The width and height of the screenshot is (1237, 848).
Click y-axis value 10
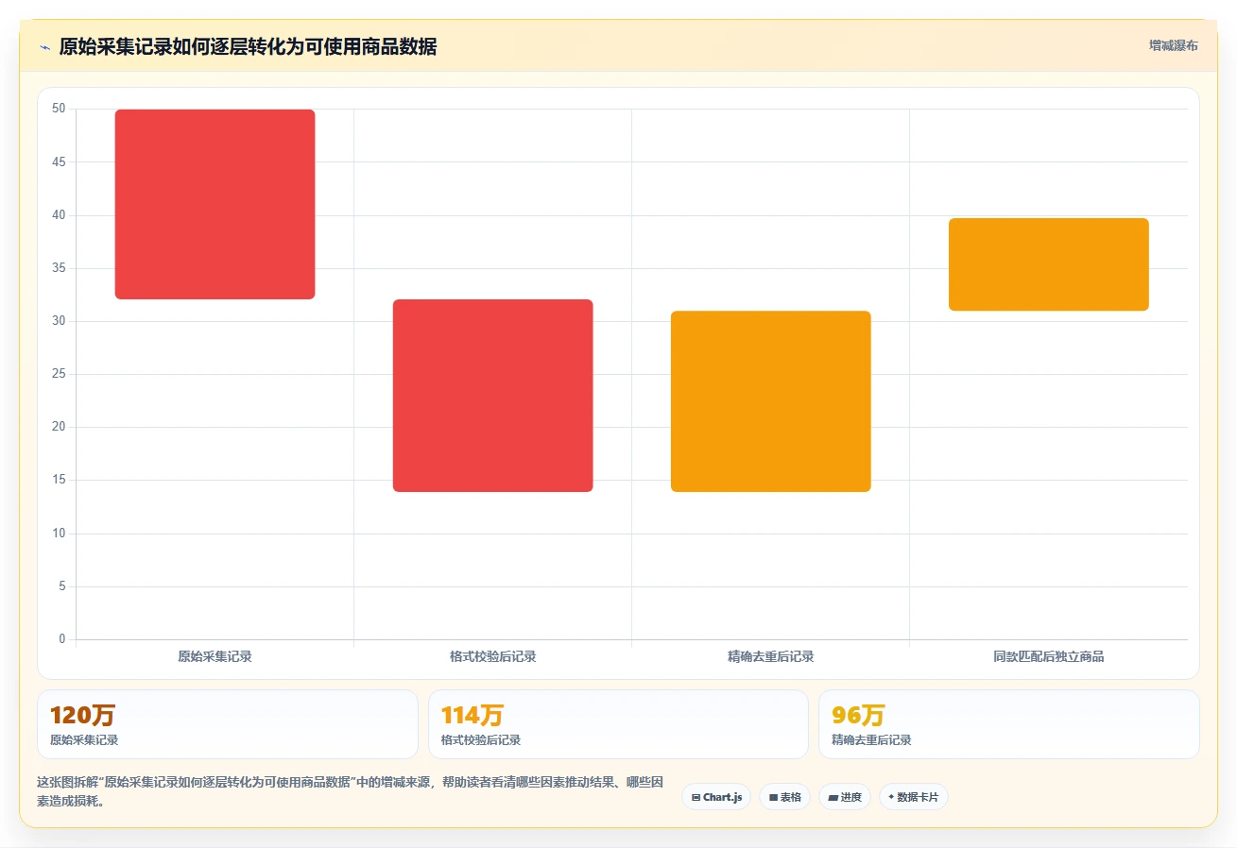59,534
